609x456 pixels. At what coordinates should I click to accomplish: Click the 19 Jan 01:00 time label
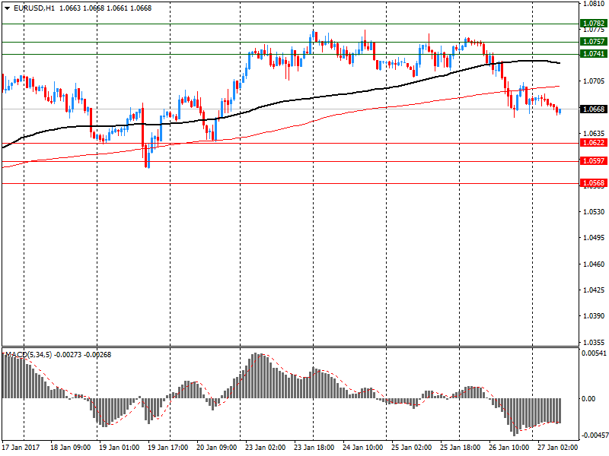click(119, 447)
